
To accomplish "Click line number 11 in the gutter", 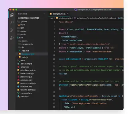I will [x=54, y=59].
